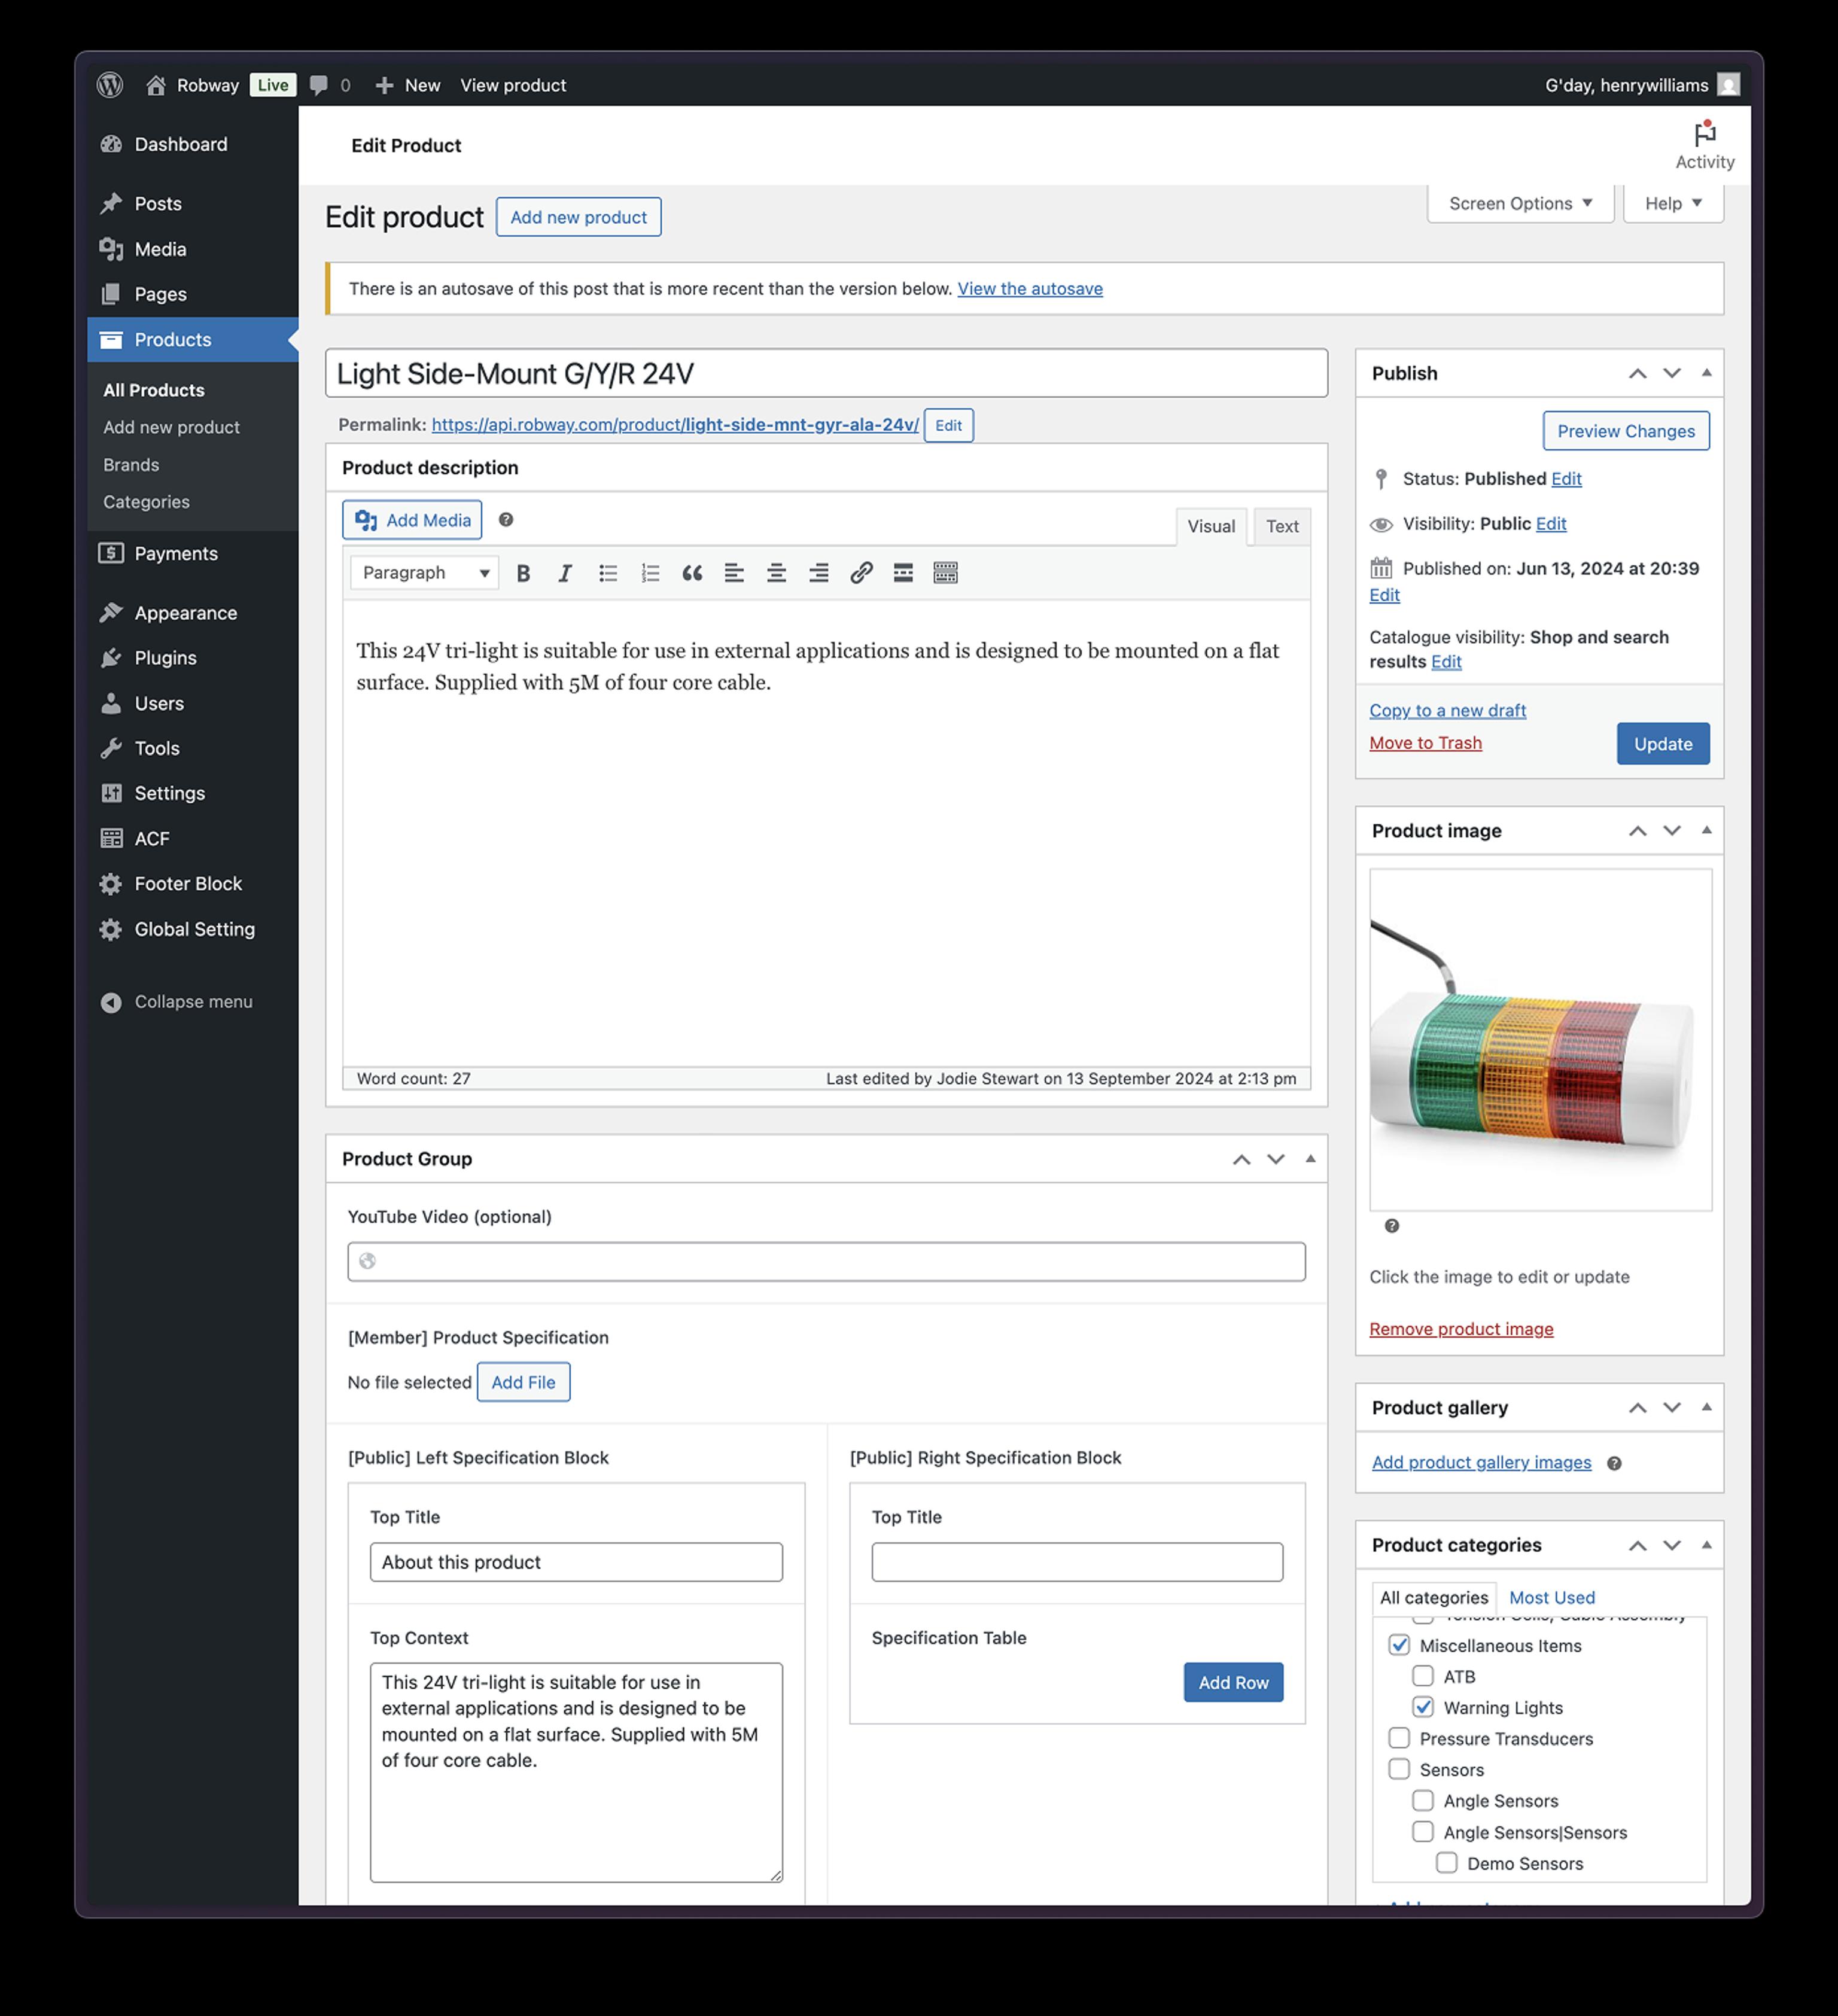Enable the Pressure Transducers category
Viewport: 1838px width, 2016px height.
pyautogui.click(x=1399, y=1738)
